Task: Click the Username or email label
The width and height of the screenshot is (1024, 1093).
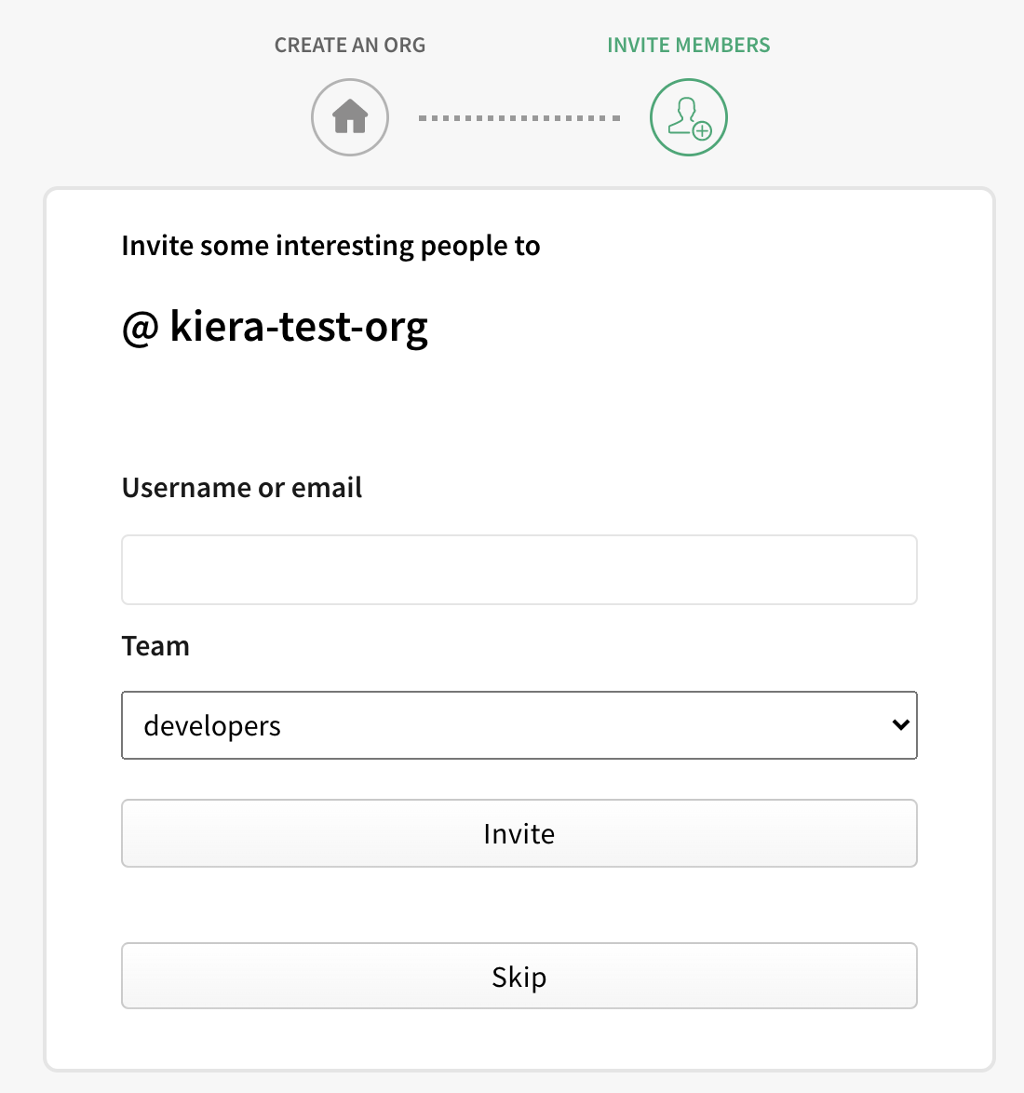Action: [241, 487]
